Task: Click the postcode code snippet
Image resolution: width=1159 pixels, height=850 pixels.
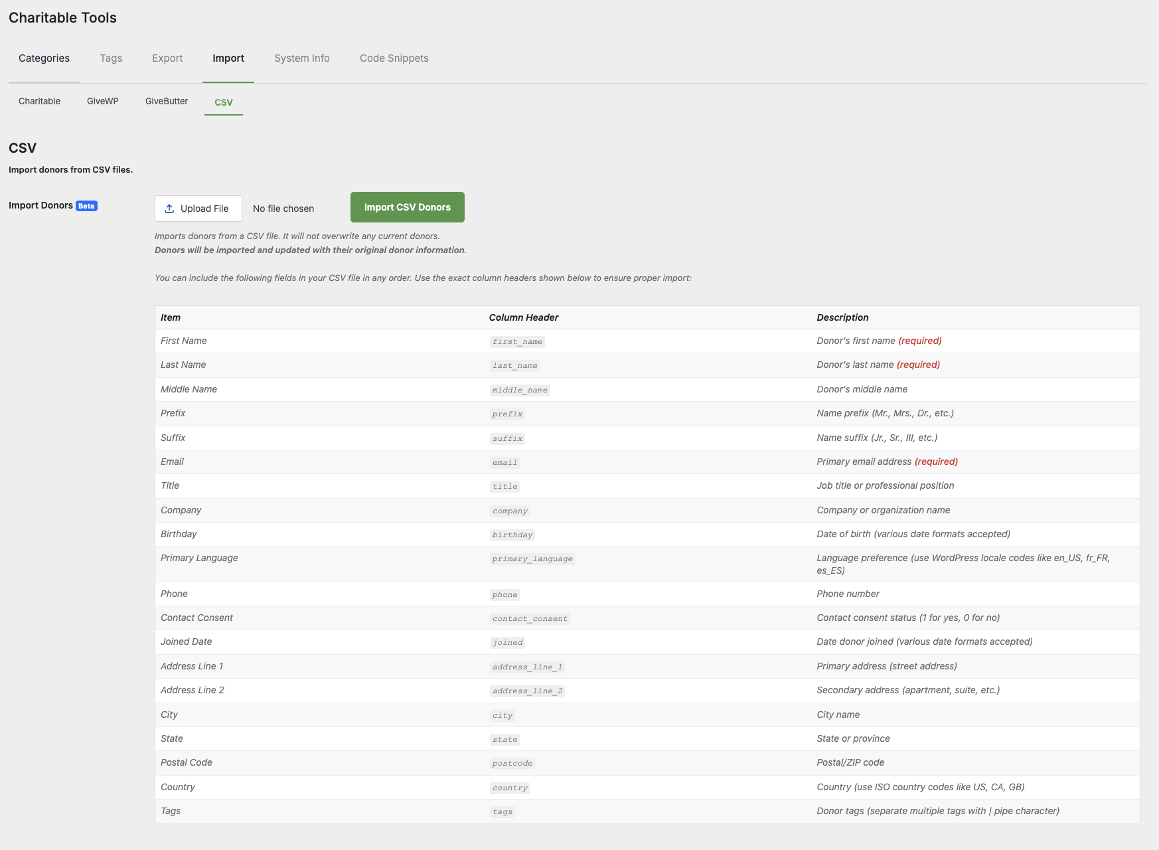Action: (512, 764)
